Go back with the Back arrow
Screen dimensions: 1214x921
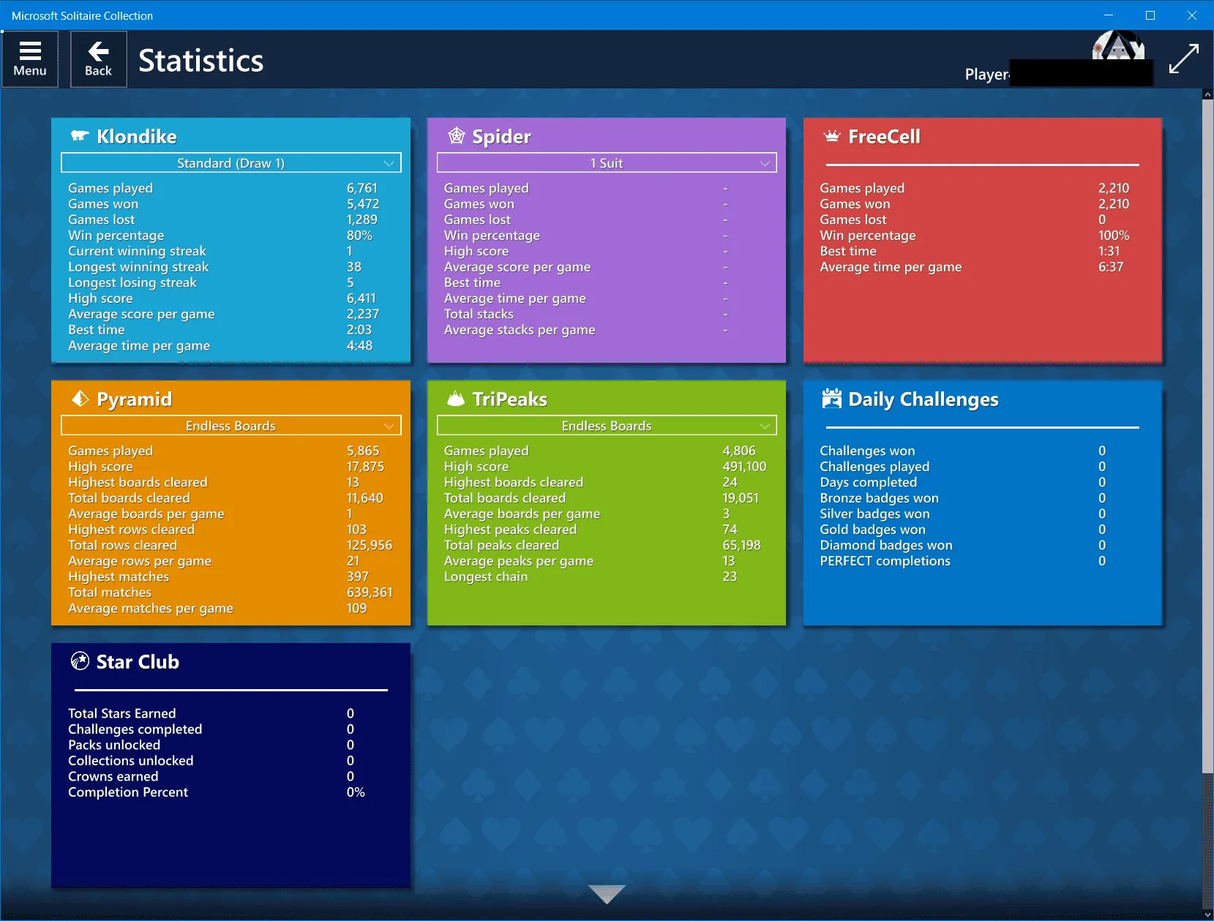coord(98,59)
